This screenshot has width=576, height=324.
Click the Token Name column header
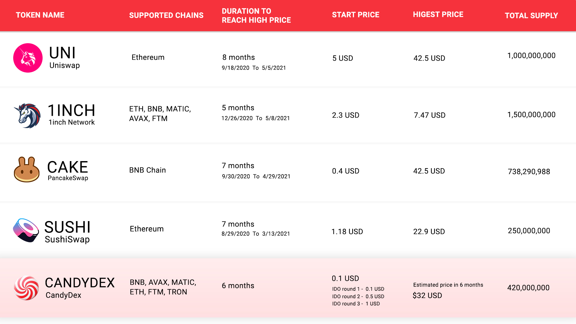pyautogui.click(x=40, y=15)
